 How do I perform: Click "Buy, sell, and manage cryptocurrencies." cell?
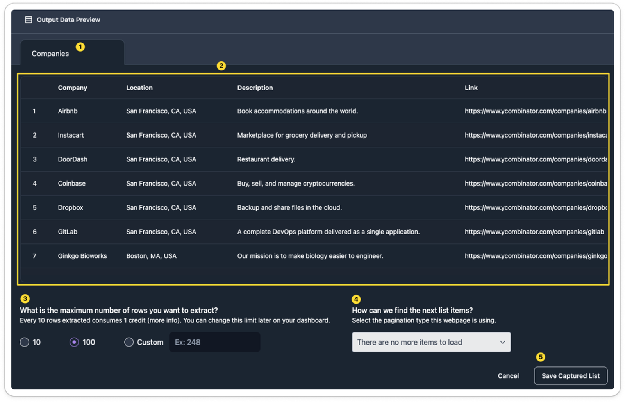tap(296, 184)
